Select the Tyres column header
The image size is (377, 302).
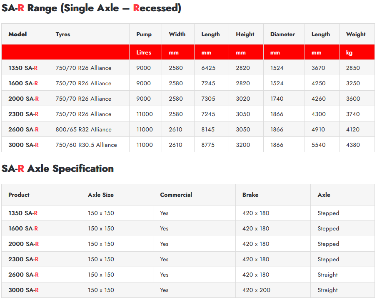[63, 35]
